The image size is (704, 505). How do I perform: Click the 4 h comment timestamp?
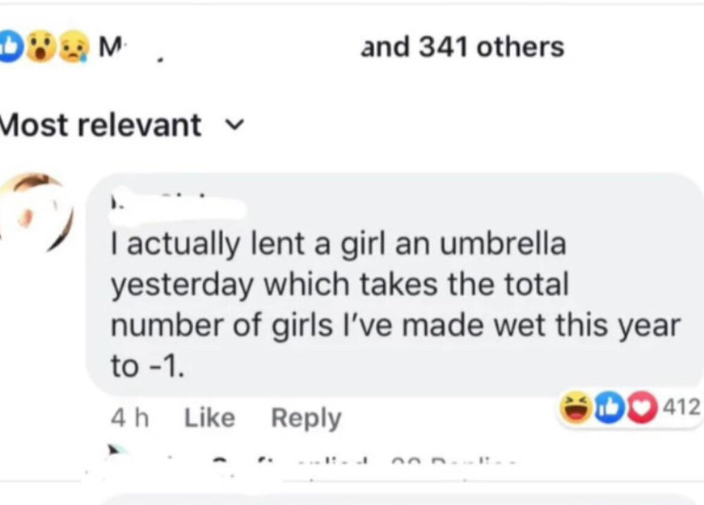pyautogui.click(x=130, y=418)
